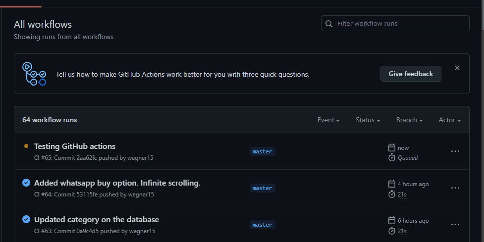Click the stopwatch icon beside Queued
484x242 pixels.
coord(392,157)
